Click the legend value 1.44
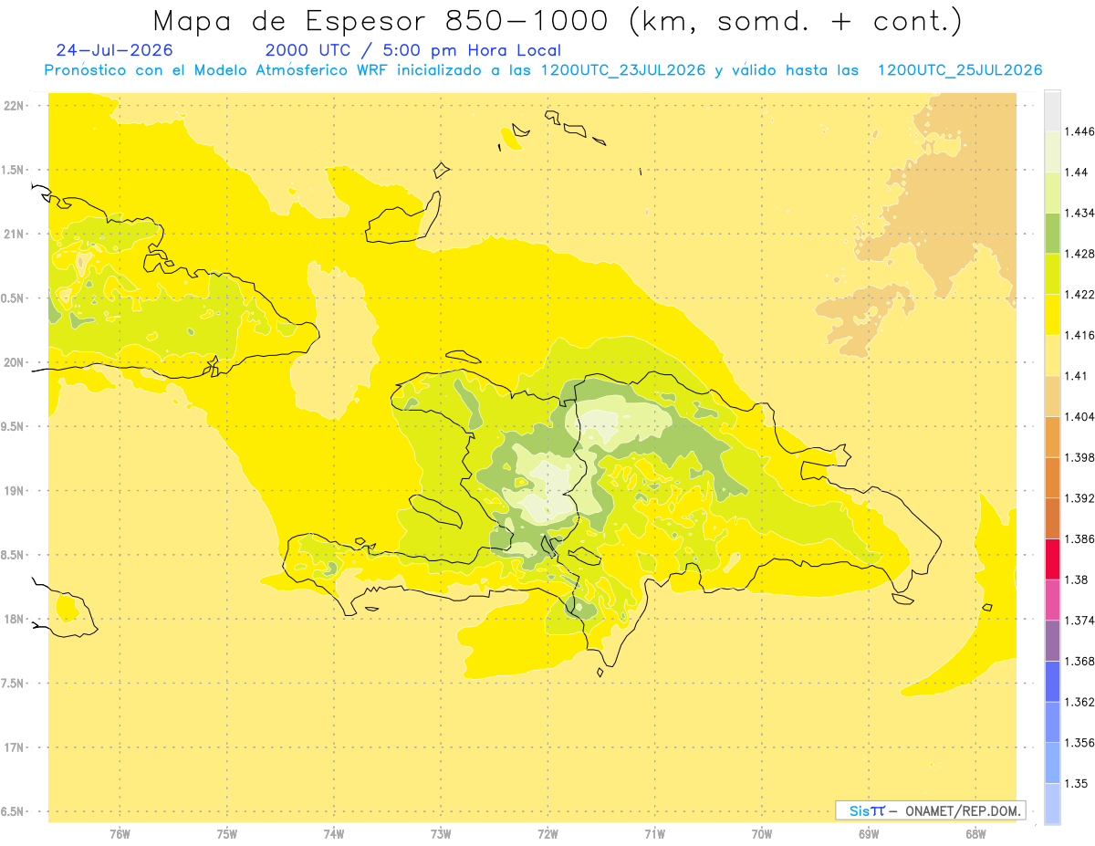Viewport: 1095px width, 846px height. pyautogui.click(x=1076, y=172)
